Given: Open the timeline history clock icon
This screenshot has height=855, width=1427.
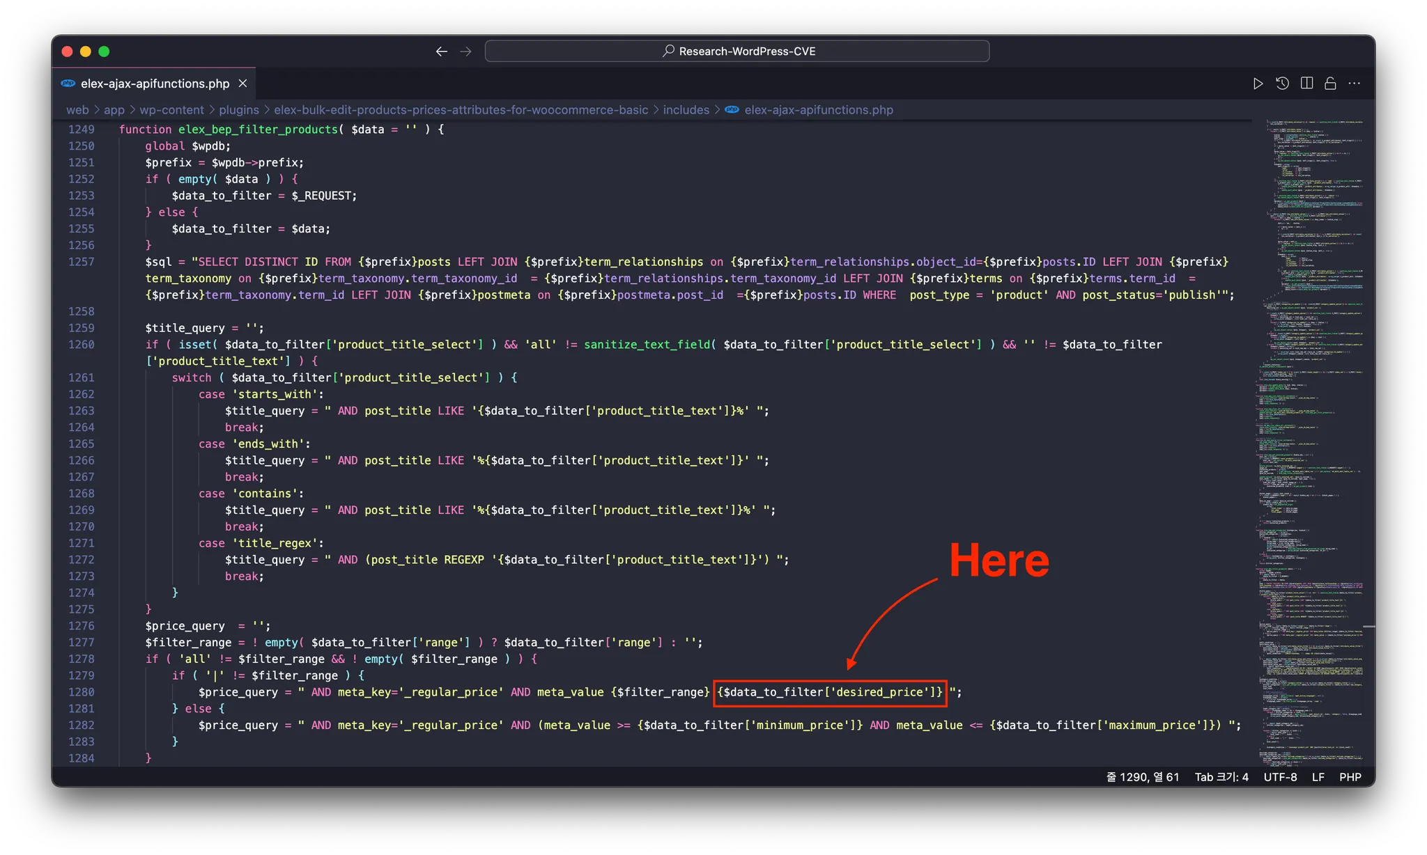Looking at the screenshot, I should point(1282,84).
